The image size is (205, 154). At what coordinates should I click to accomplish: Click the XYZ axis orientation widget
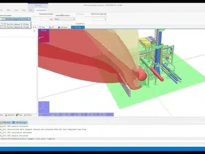tap(44, 107)
